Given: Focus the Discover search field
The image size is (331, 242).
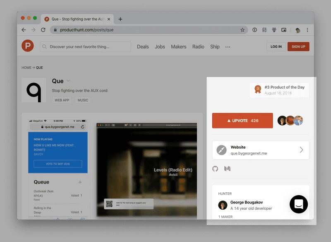Looking at the screenshot, I should (85, 47).
